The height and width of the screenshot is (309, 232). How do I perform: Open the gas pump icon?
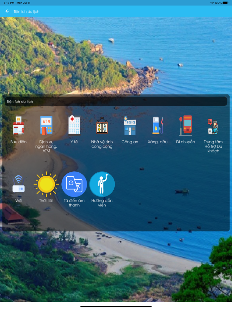coord(158,125)
